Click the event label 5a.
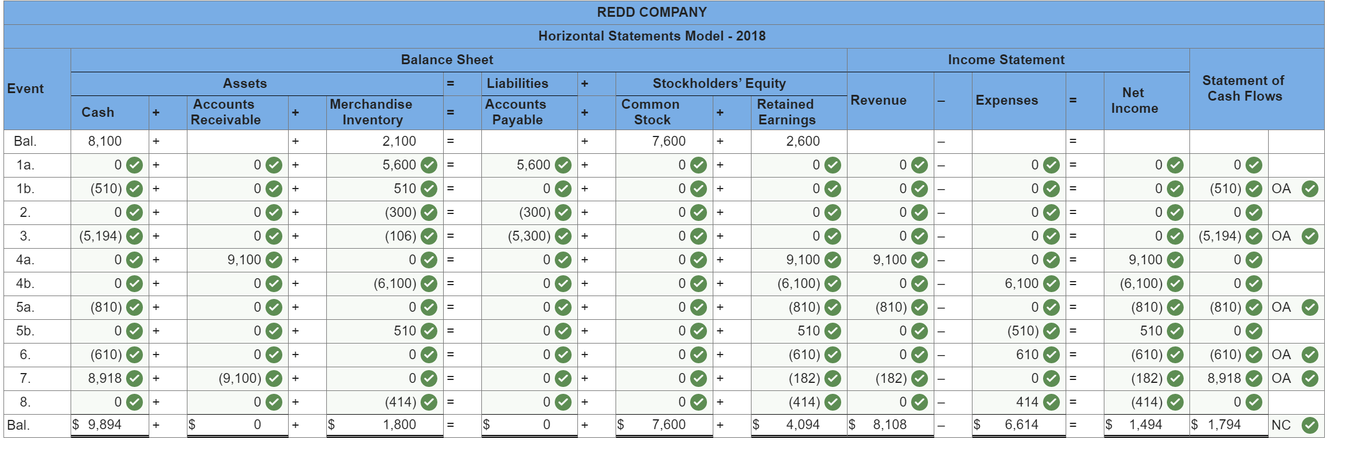 tap(25, 307)
